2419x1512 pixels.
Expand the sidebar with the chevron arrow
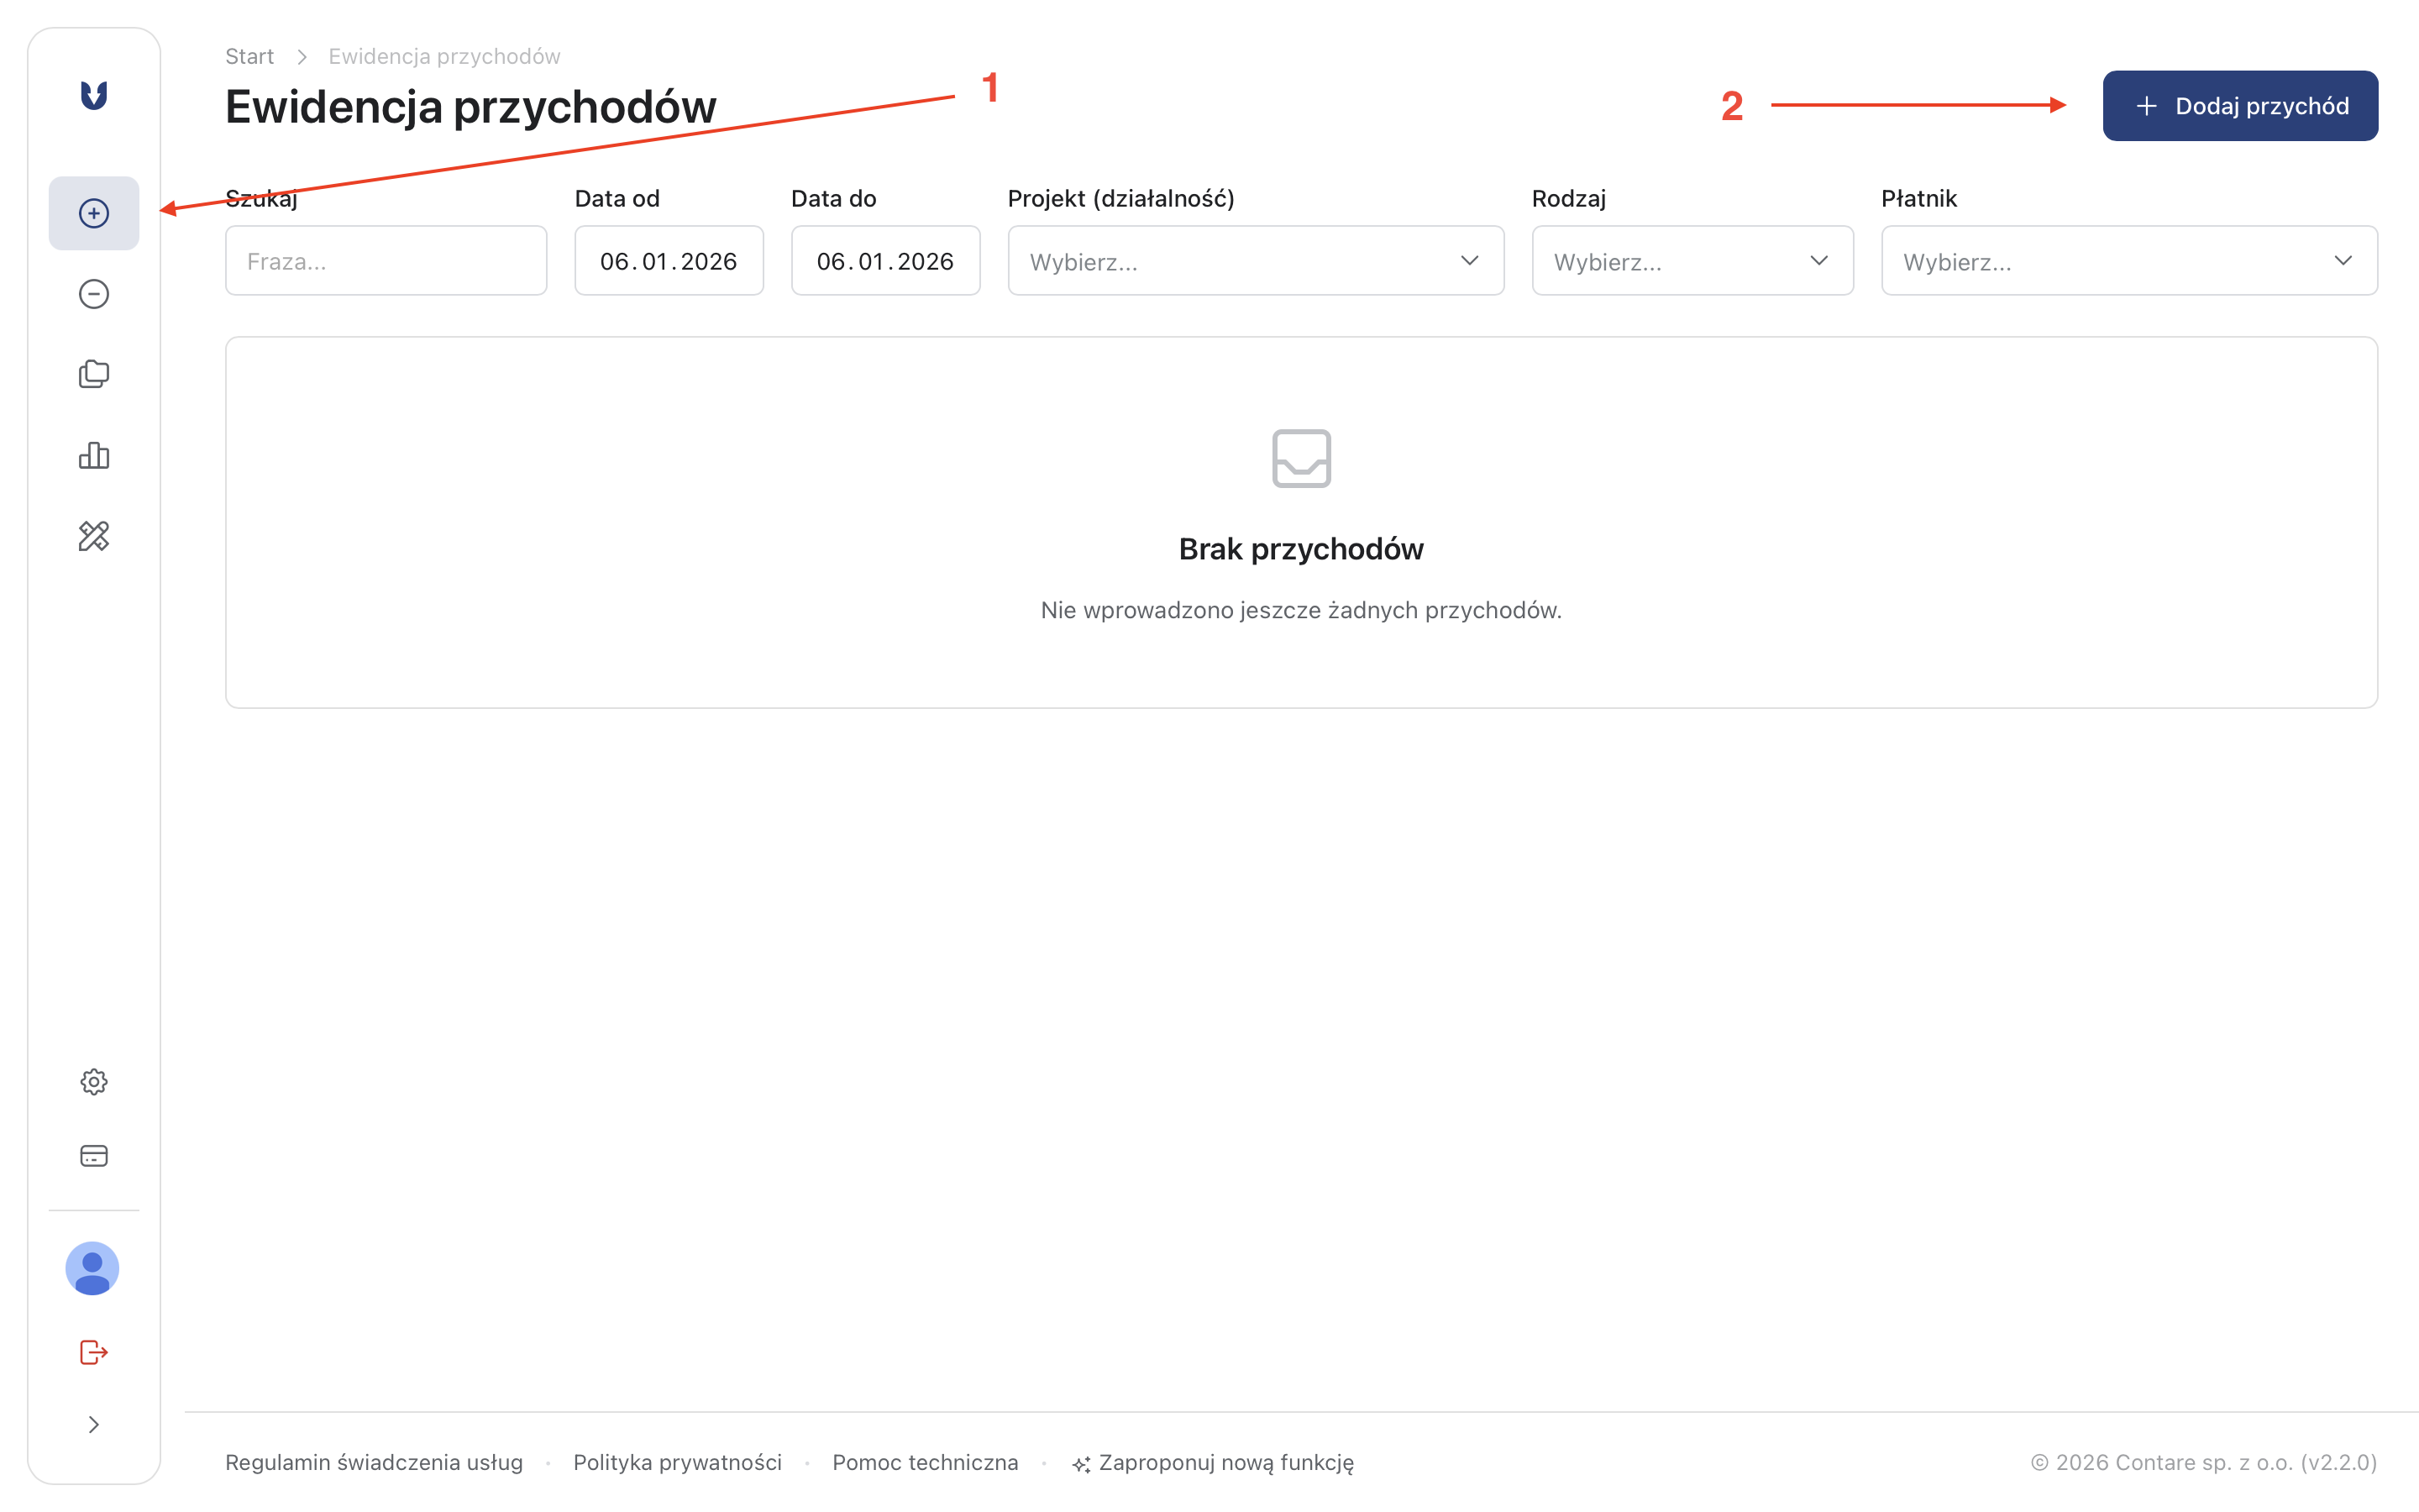94,1425
